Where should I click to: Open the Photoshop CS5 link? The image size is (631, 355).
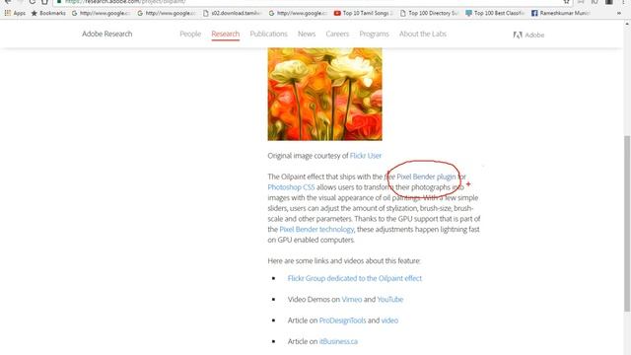(292, 187)
